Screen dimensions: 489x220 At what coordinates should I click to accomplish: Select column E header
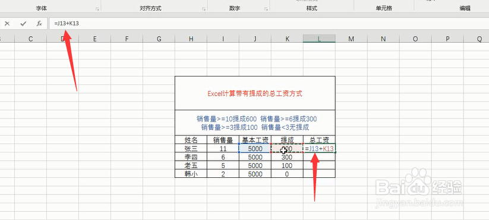pyautogui.click(x=94, y=39)
